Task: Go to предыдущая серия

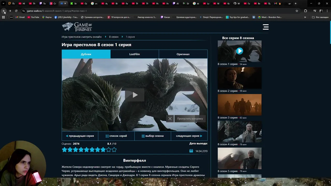Action: pos(80,136)
